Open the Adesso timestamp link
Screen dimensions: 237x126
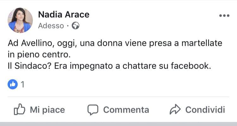tap(51, 26)
